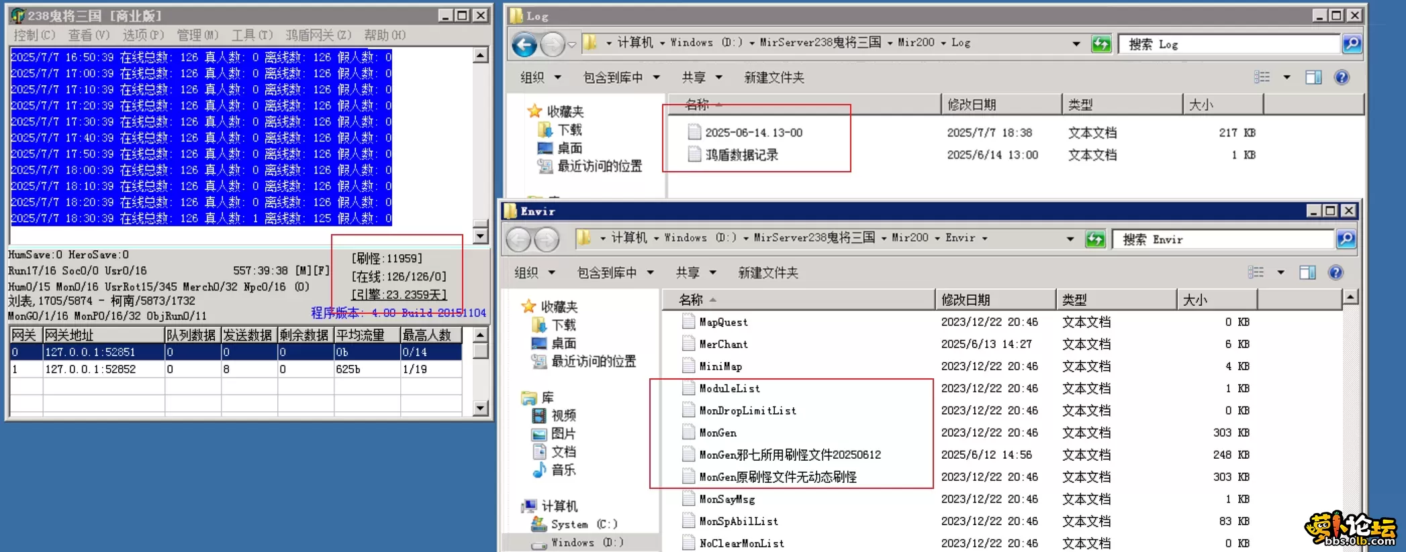Click gateway table scrollbar up arrow
Screen dimensions: 1406x552
coord(480,334)
